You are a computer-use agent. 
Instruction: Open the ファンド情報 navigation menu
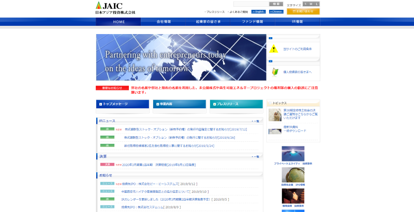click(x=253, y=22)
